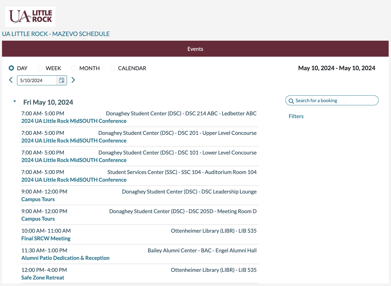Open the date picker calendar icon
391x286 pixels.
coord(62,80)
